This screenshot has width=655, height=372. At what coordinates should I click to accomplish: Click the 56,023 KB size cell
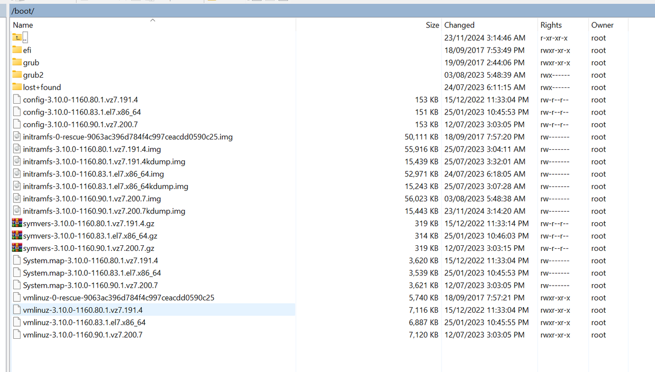click(421, 199)
